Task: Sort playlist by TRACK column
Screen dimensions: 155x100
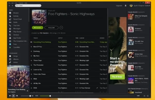Action: click(36, 38)
